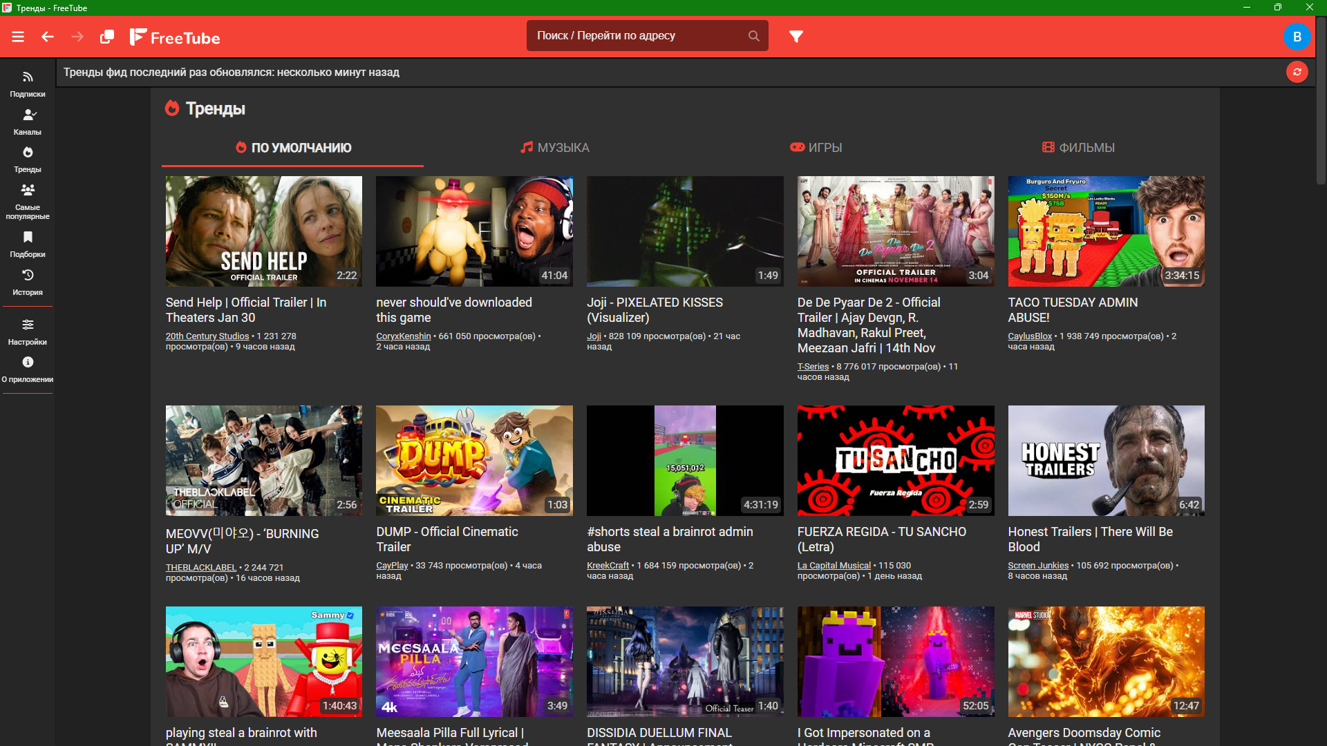Open Subscriptions (Подписки) in the sidebar

(28, 83)
